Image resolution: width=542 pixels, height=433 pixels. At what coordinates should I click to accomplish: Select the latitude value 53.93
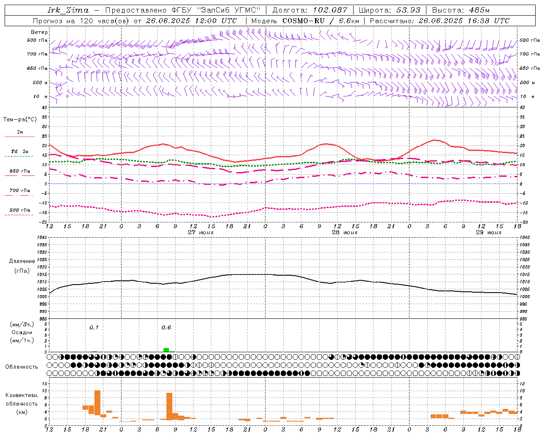coord(408,10)
